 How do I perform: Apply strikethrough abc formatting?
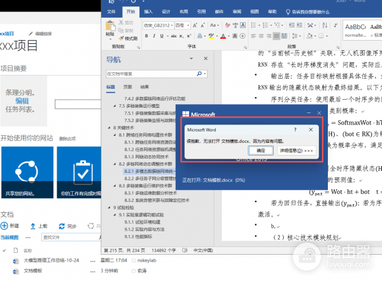coord(174,36)
